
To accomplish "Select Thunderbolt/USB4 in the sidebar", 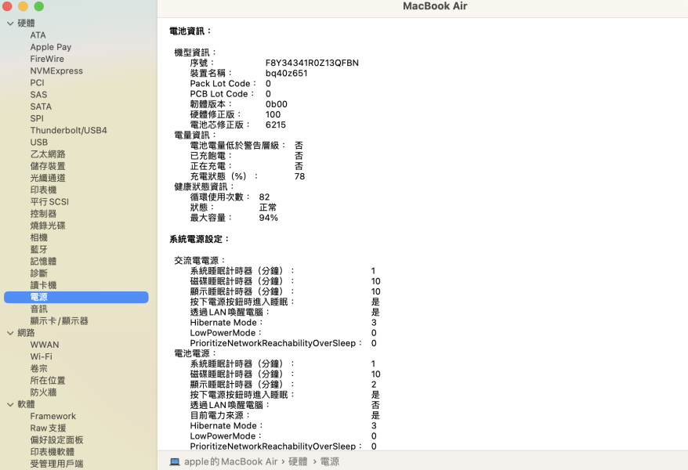I will 68,130.
